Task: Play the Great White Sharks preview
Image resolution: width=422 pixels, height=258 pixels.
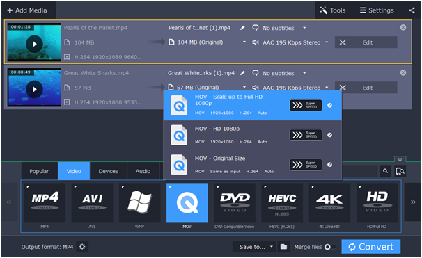Action: (x=34, y=89)
